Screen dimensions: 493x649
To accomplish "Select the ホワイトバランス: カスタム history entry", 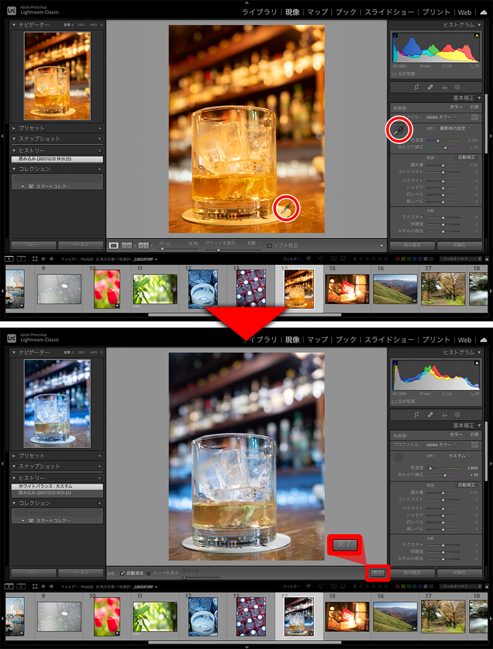I will pyautogui.click(x=57, y=486).
